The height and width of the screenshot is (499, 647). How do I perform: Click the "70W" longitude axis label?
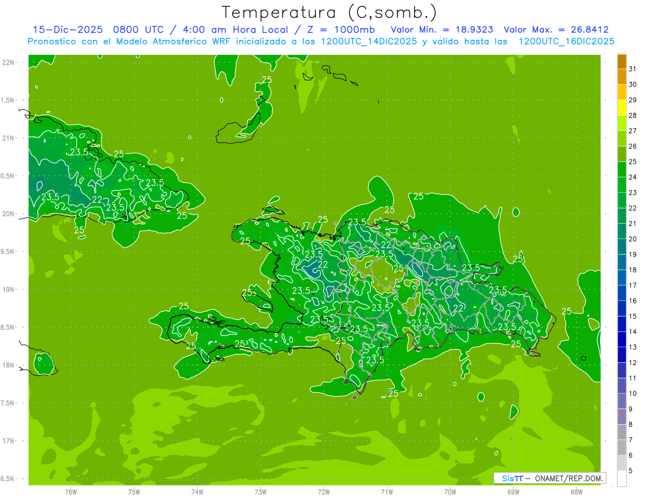pyautogui.click(x=450, y=491)
